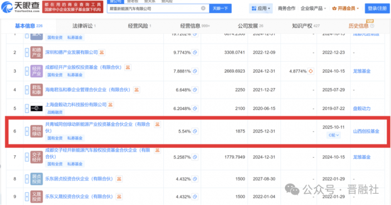This screenshot has width=391, height=205.
Task: Click share history icon next to 6.648%
Action: coord(195,90)
